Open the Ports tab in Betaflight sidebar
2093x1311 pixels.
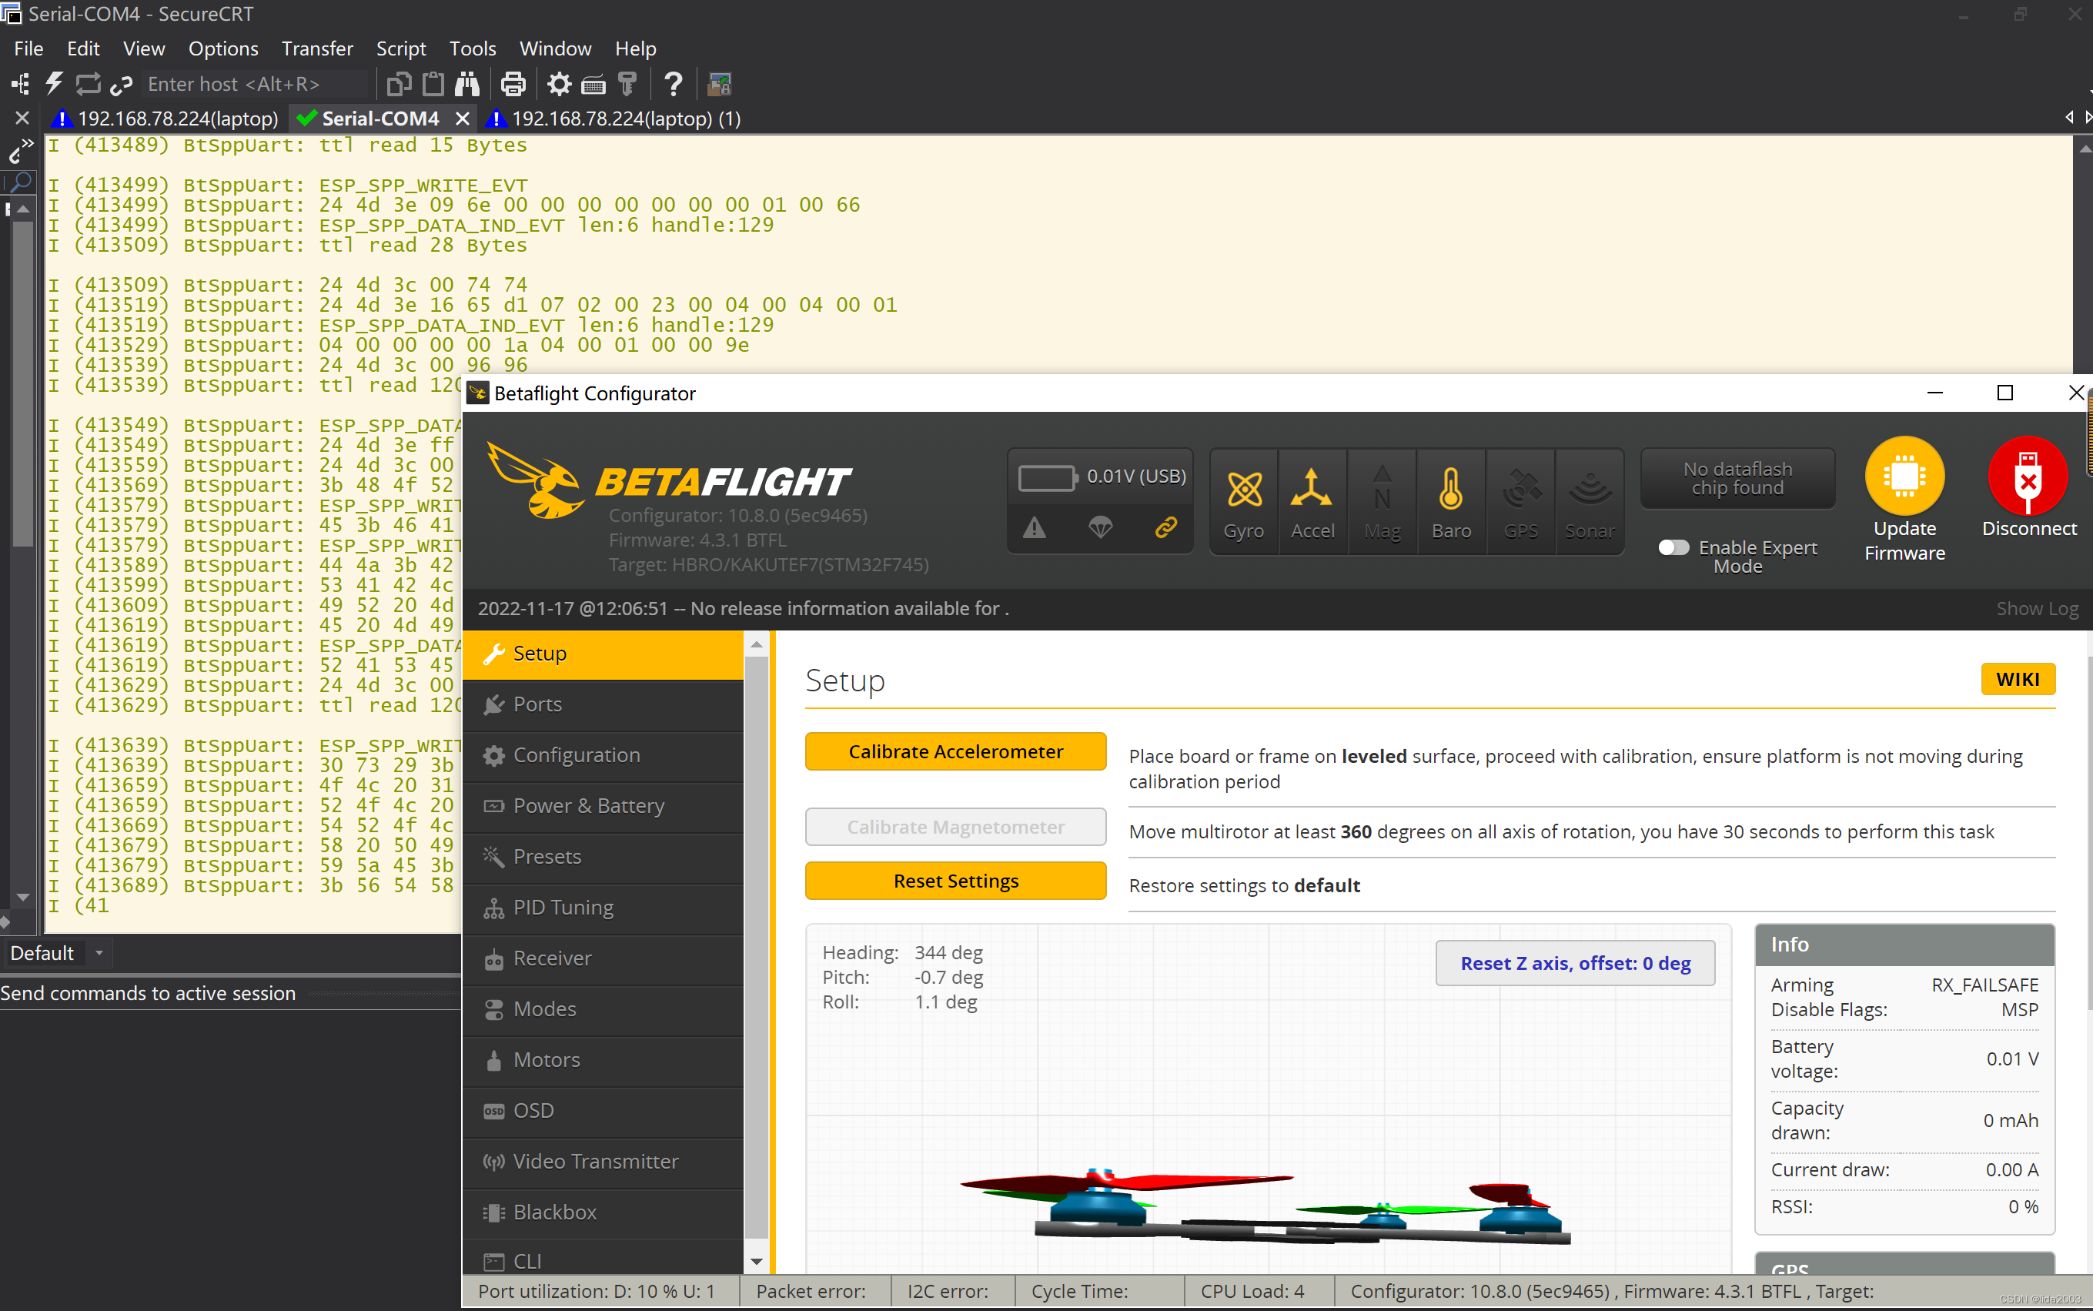coord(603,704)
